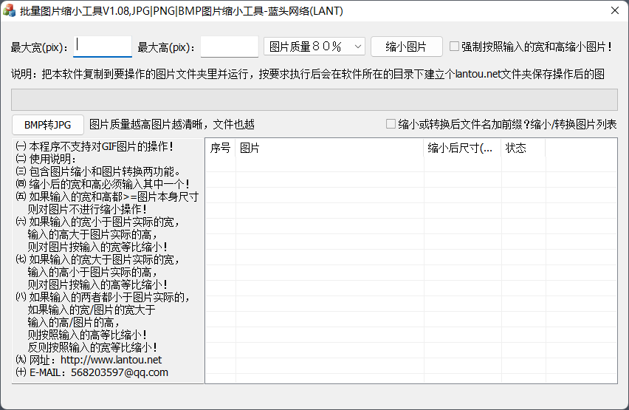The width and height of the screenshot is (629, 410).
Task: Click the progress bar area
Action: (314, 100)
